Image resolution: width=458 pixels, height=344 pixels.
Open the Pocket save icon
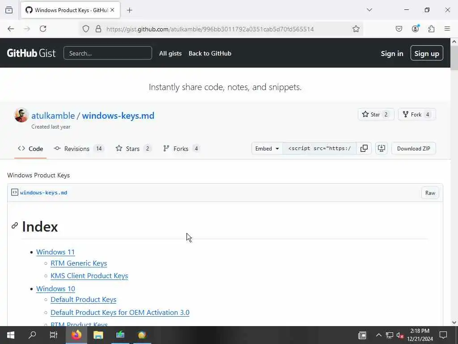click(x=399, y=29)
